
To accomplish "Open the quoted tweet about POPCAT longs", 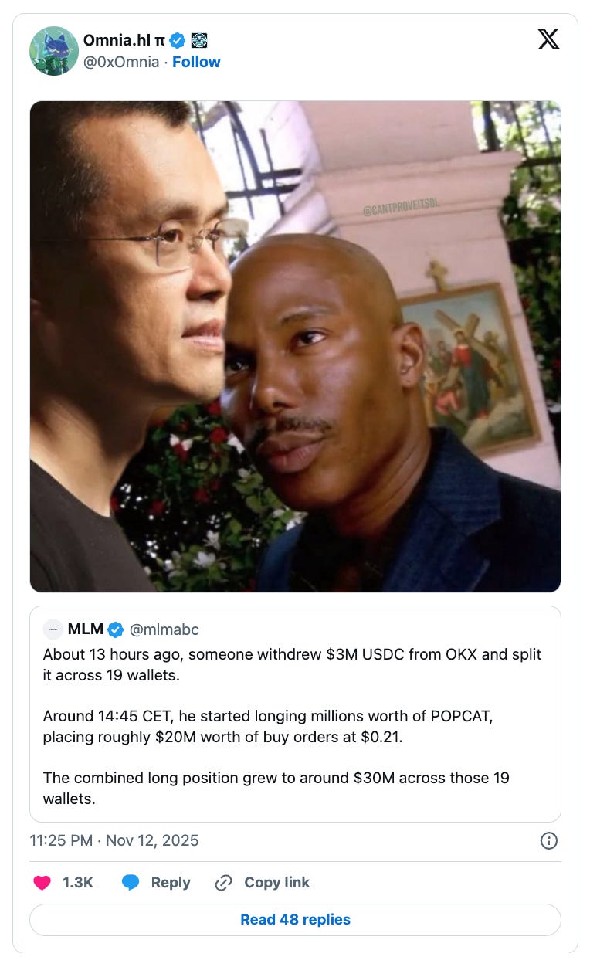I will coord(295,714).
